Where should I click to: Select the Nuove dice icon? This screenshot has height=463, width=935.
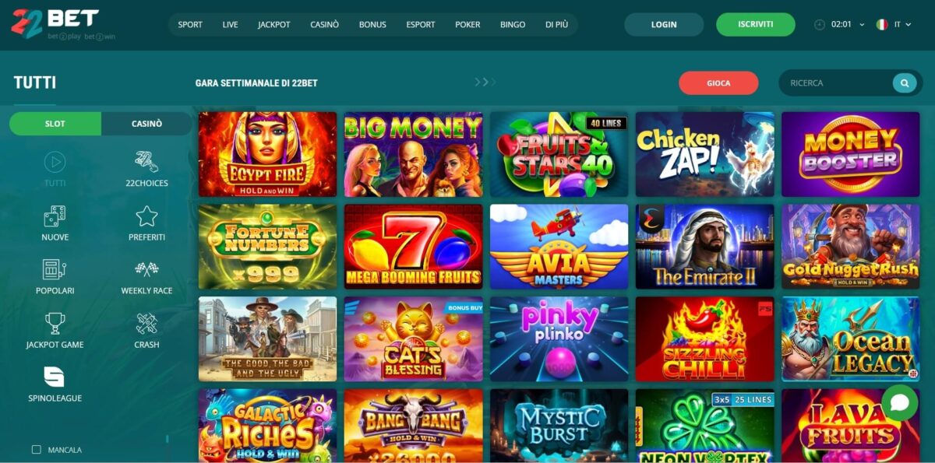coord(55,216)
